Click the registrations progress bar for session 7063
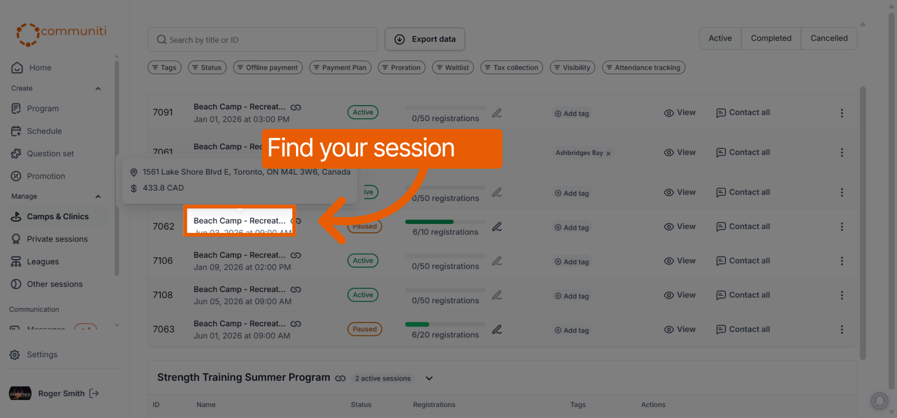This screenshot has width=897, height=418. point(445,324)
